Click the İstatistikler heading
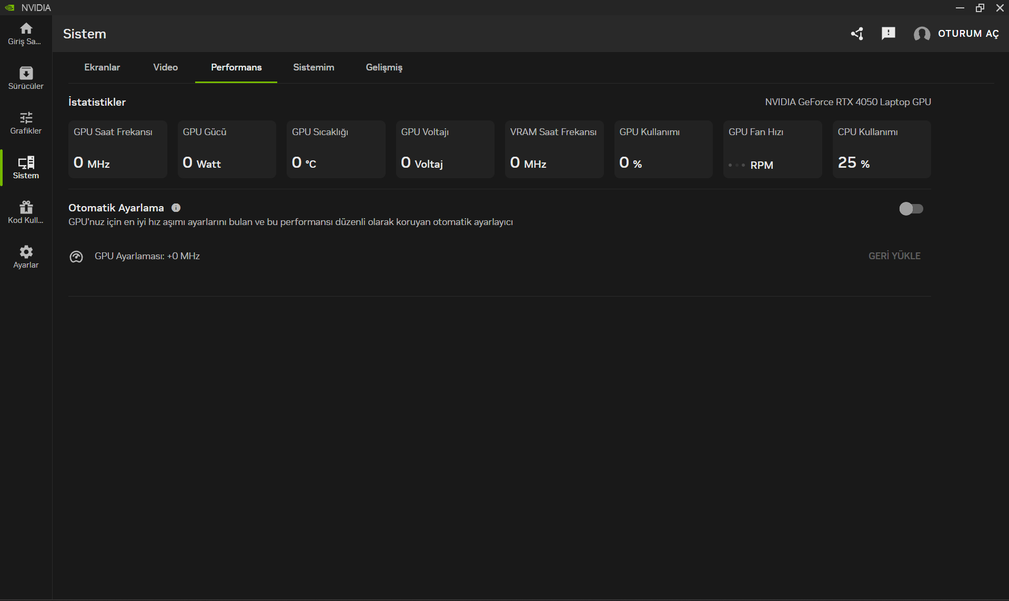This screenshot has height=601, width=1009. (97, 102)
